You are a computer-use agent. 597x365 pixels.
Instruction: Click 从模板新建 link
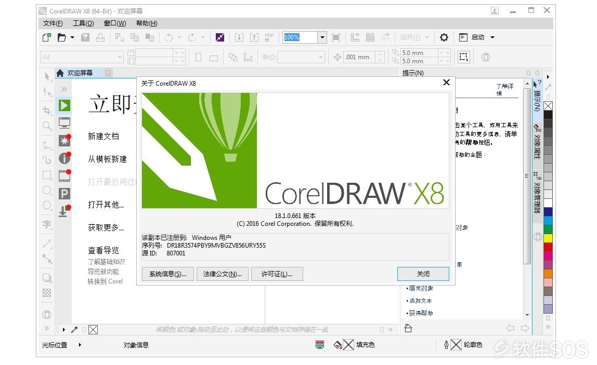(x=107, y=159)
